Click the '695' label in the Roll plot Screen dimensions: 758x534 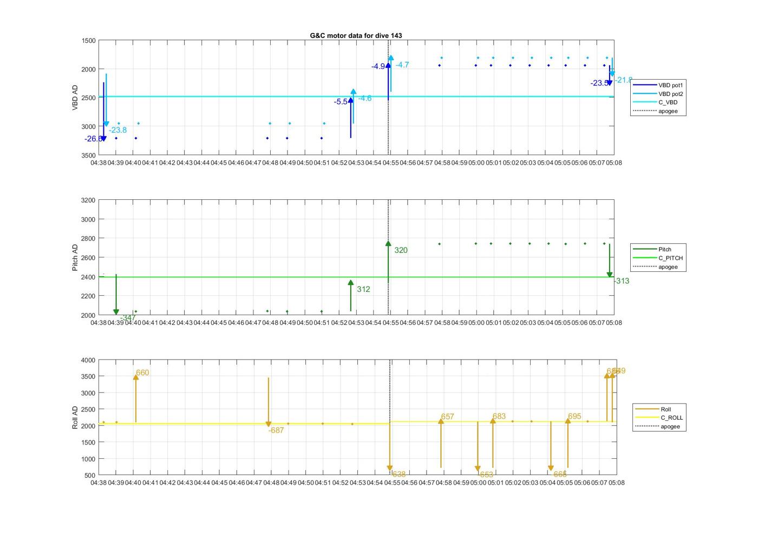[x=574, y=416]
